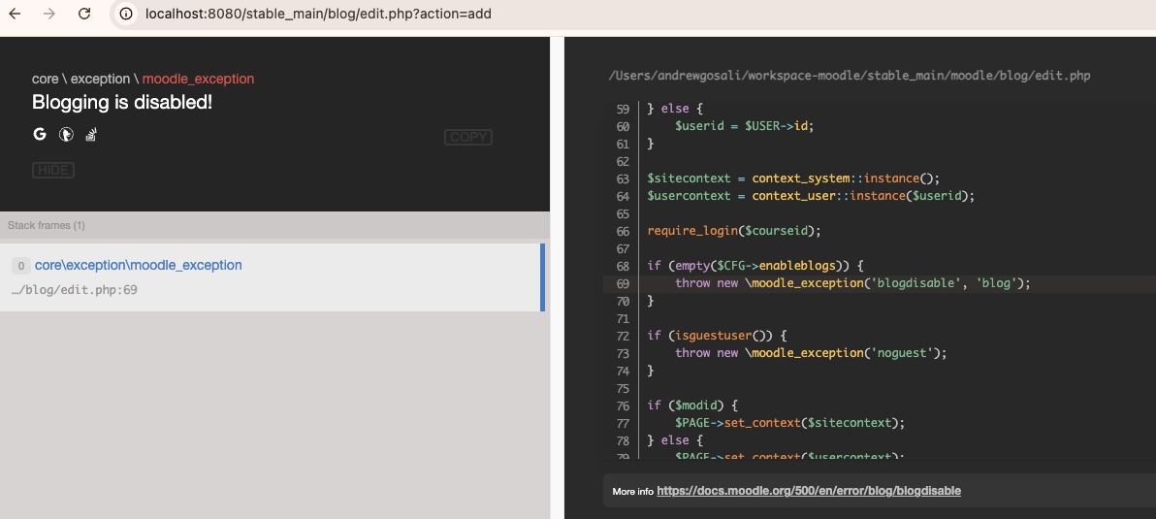1156x519 pixels.
Task: Select stack frame 0 moodle_exception
Action: coord(273,277)
